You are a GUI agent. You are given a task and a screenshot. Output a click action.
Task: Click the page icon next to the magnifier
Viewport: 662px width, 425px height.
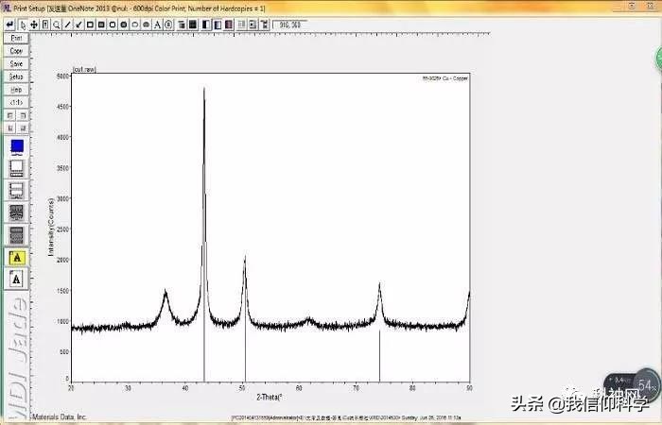45,25
